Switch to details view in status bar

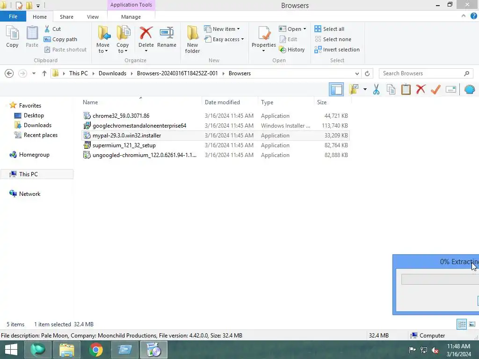462,324
